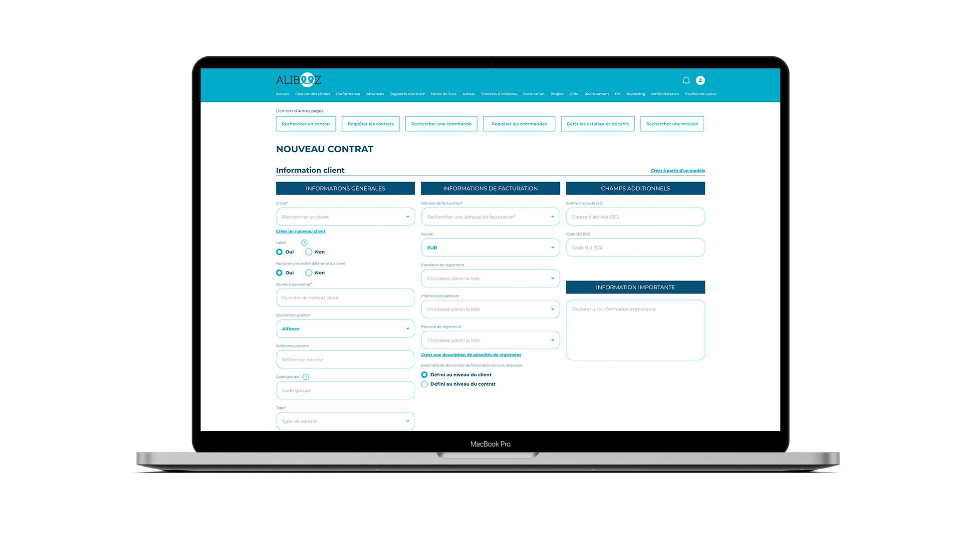Open the user profile avatar icon
The height and width of the screenshot is (539, 958).
click(x=701, y=80)
